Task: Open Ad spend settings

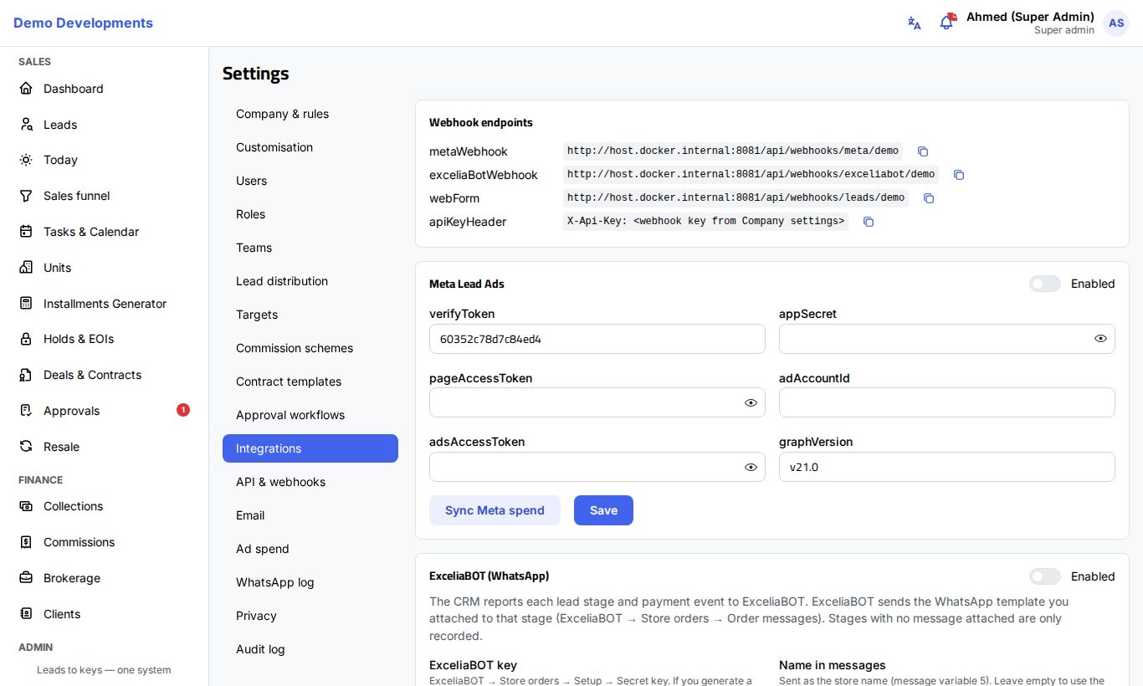Action: [310, 549]
